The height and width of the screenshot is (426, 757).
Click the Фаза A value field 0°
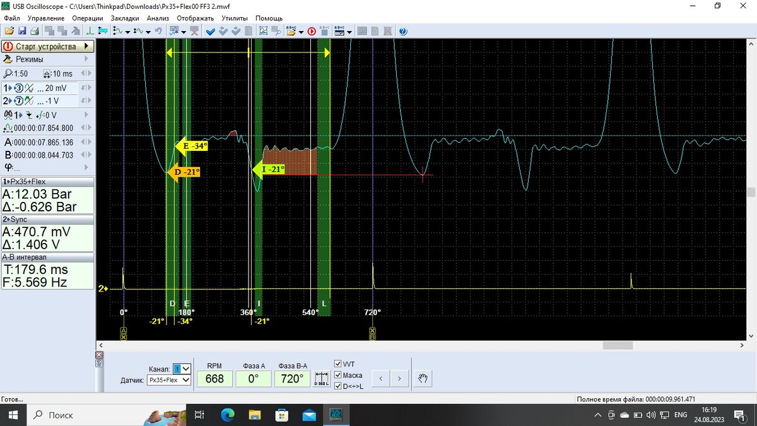254,379
